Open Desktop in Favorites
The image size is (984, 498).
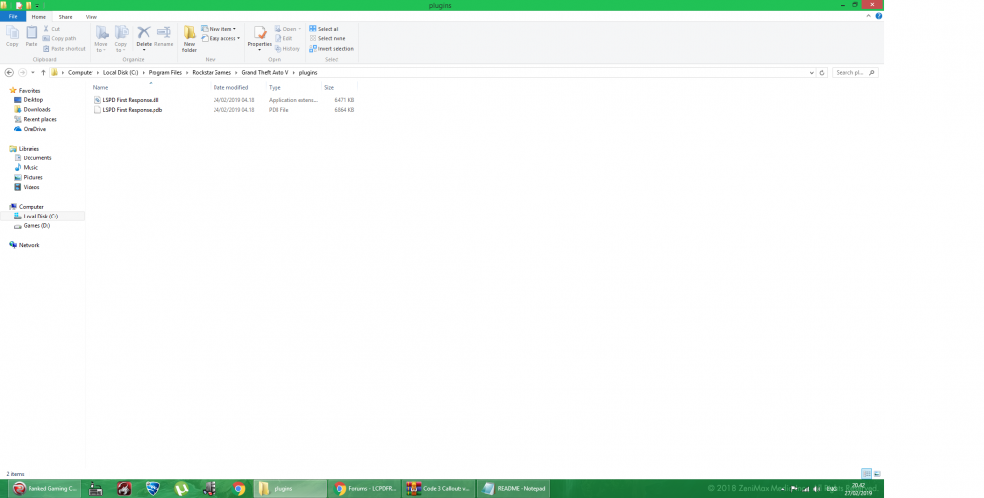(x=33, y=99)
